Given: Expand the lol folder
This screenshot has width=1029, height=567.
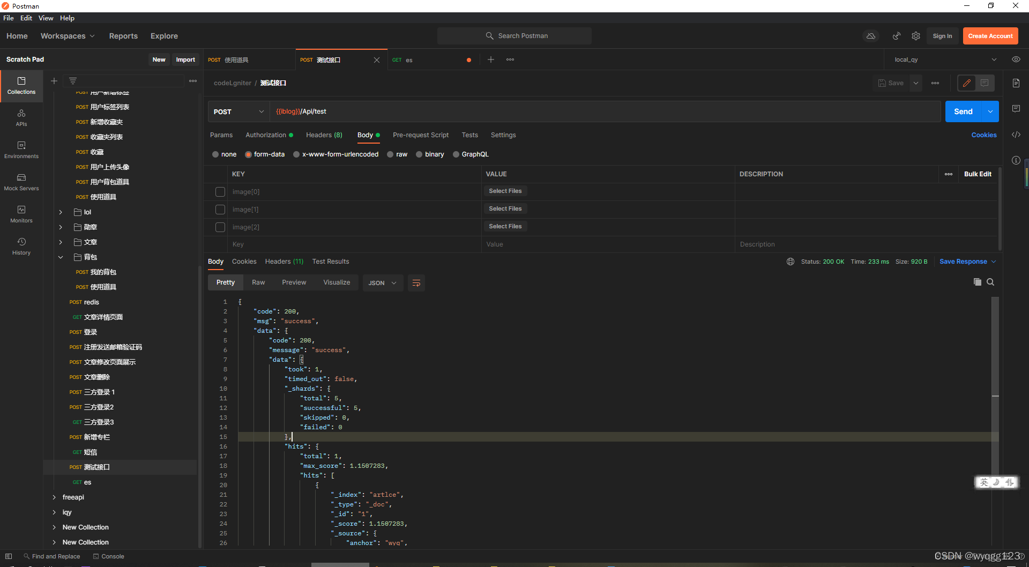Looking at the screenshot, I should coord(61,212).
